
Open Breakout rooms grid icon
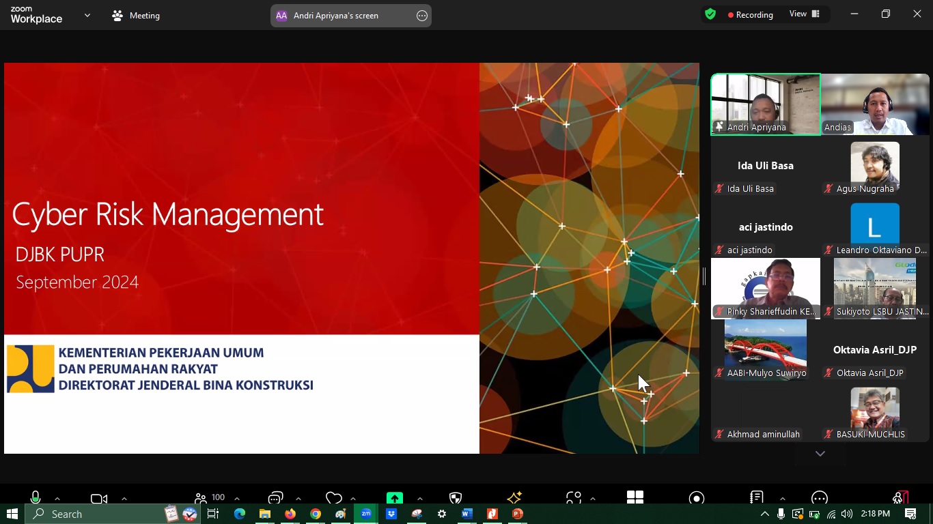tap(635, 497)
